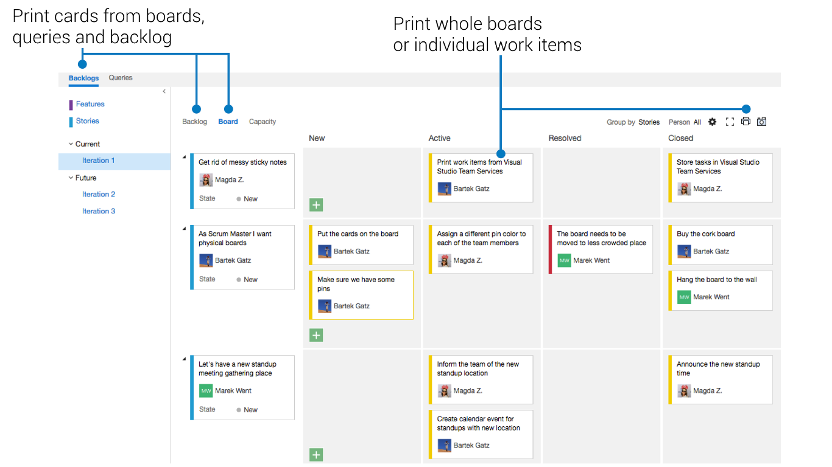This screenshot has width=832, height=467.
Task: Collapse the Current iterations group
Action: click(x=71, y=144)
